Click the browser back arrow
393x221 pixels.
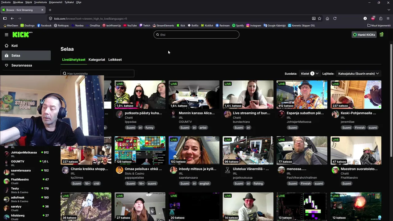click(12, 18)
